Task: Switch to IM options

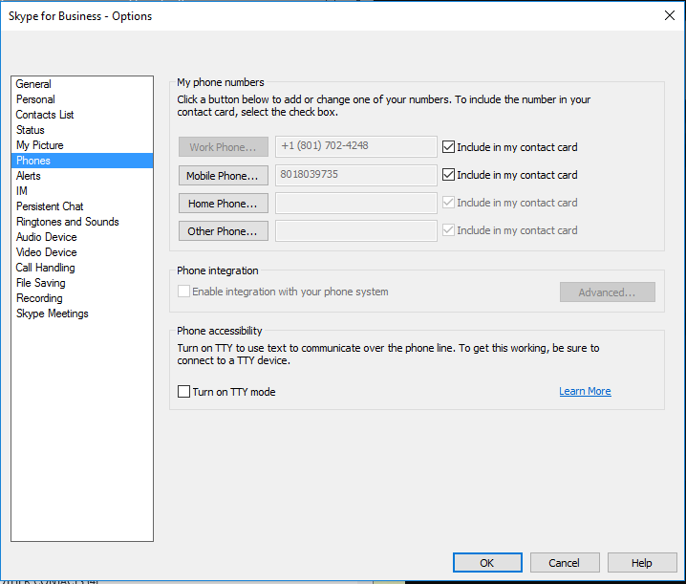Action: [x=22, y=191]
